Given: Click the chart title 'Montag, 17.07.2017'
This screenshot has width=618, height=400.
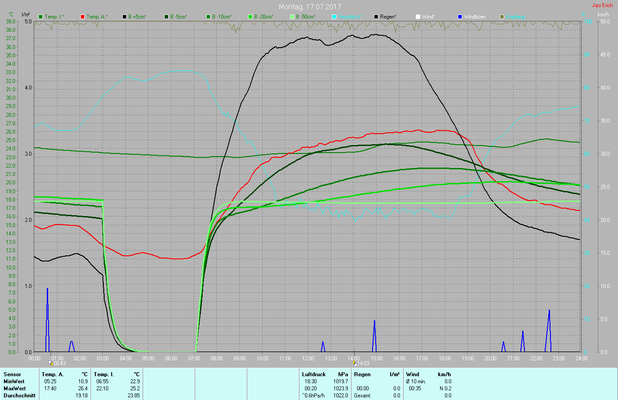Looking at the screenshot, I should tap(310, 7).
